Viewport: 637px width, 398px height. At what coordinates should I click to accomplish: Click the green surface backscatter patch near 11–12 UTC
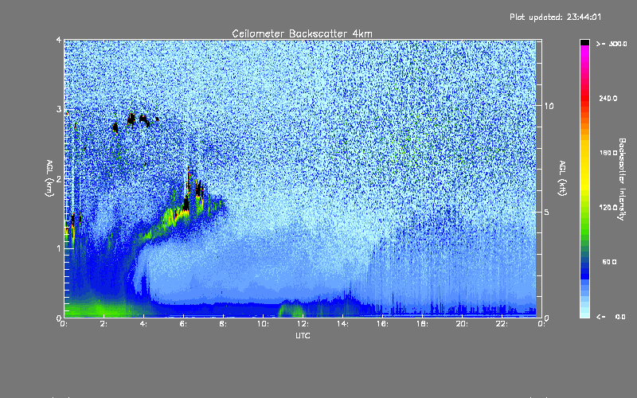pyautogui.click(x=291, y=310)
